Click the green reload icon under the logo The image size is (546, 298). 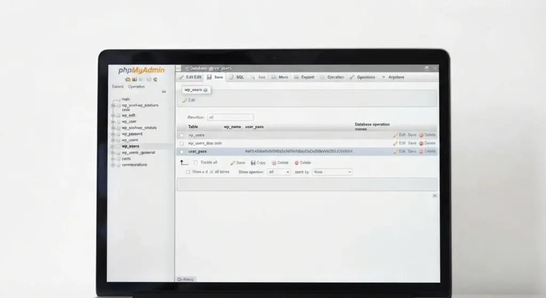click(155, 79)
